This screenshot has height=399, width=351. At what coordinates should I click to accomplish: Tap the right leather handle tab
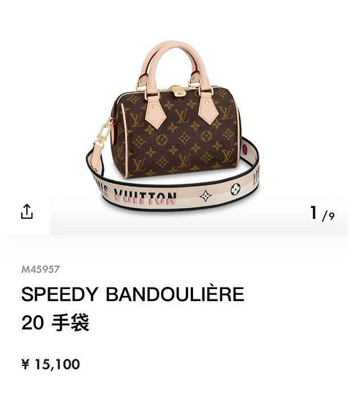[208, 108]
